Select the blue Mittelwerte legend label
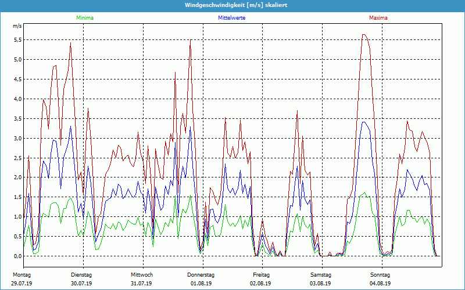465x290 pixels. tap(231, 18)
